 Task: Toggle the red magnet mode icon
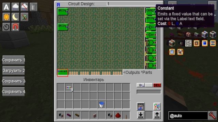coord(15,27)
